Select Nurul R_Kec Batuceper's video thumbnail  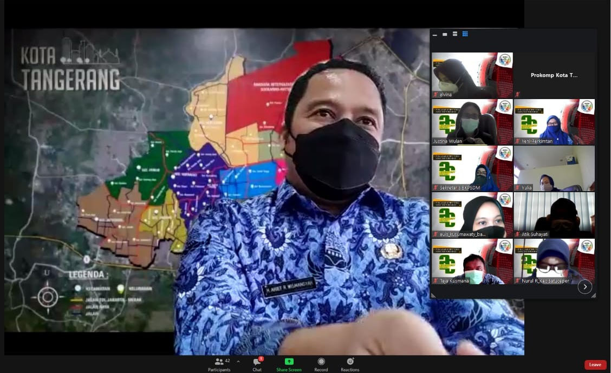(x=554, y=261)
